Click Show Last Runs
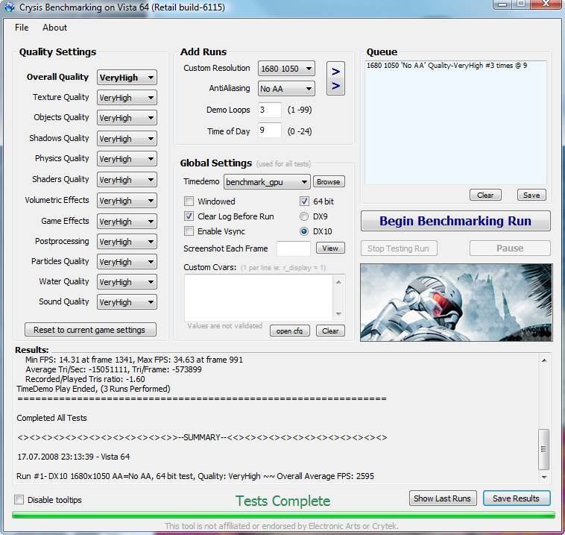This screenshot has height=535, width=565. [x=443, y=498]
